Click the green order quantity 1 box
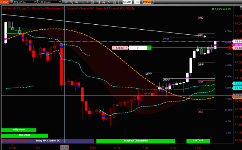 tap(149, 48)
